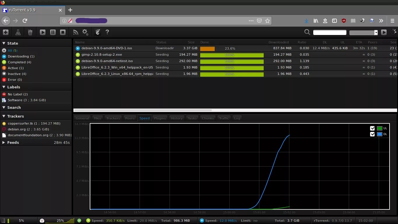
Task: Filter by Completed (4) state
Action: [x=36, y=62]
